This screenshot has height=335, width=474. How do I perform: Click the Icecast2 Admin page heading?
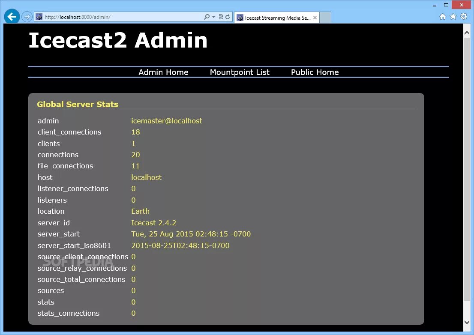coord(118,40)
